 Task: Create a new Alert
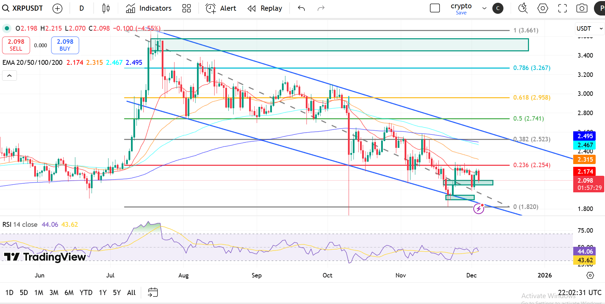pyautogui.click(x=221, y=8)
